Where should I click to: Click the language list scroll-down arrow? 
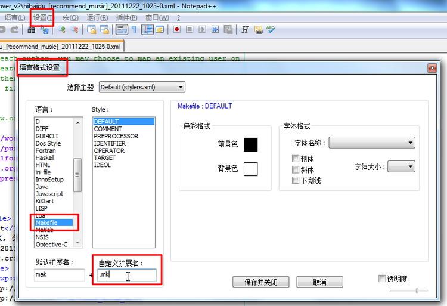78,242
